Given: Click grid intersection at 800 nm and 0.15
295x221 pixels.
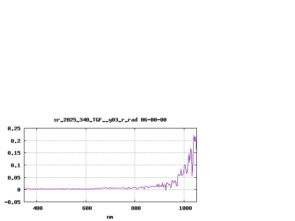Looking at the screenshot, I should pyautogui.click(x=135, y=153).
